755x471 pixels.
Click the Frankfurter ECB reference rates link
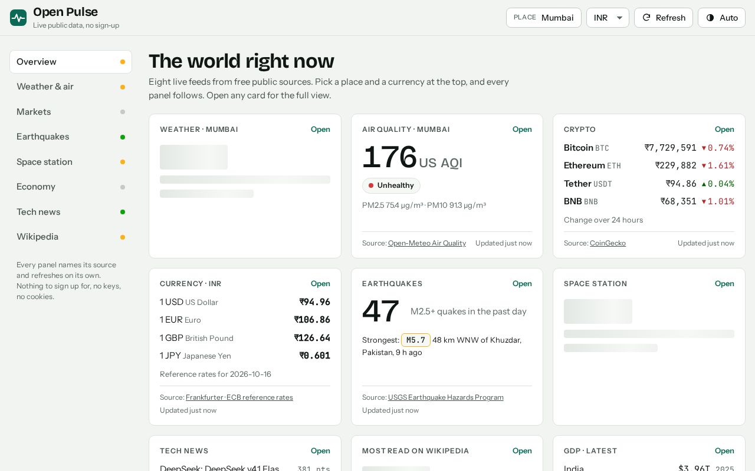pos(239,397)
